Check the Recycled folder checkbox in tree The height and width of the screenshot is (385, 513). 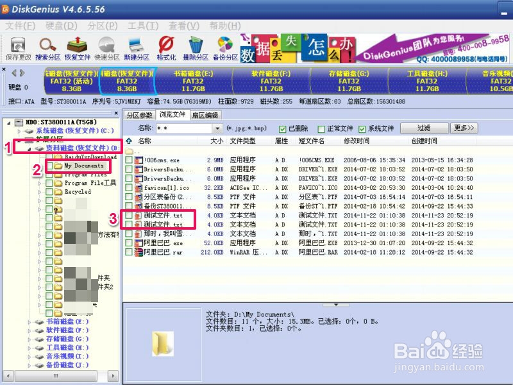(49, 192)
